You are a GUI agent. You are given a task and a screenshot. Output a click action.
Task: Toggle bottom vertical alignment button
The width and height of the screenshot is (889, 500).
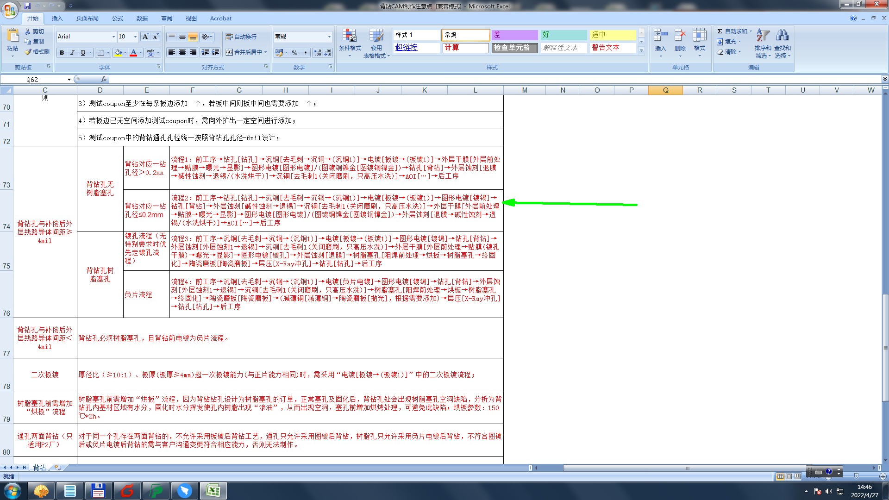click(x=193, y=37)
